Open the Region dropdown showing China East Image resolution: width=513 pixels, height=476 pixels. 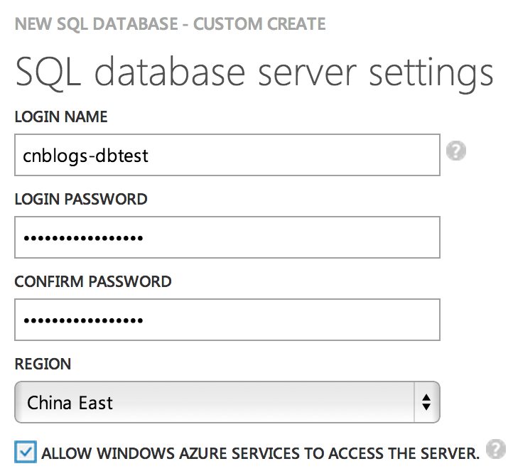(x=227, y=403)
